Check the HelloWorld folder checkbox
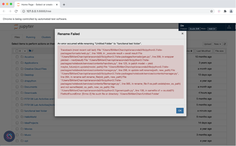236x146 pixels. pyautogui.click(x=17, y=117)
